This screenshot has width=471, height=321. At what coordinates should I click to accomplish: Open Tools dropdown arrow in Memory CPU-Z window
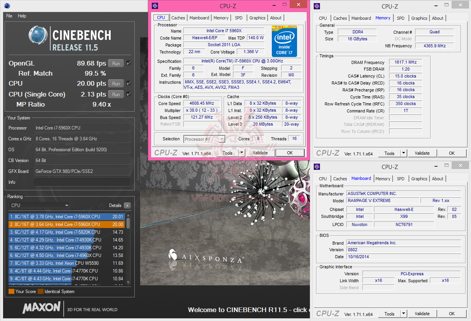403,153
